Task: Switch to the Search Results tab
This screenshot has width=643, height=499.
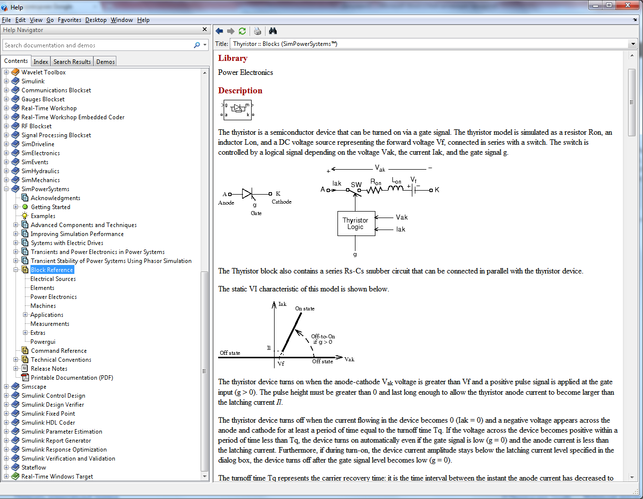Action: click(72, 61)
